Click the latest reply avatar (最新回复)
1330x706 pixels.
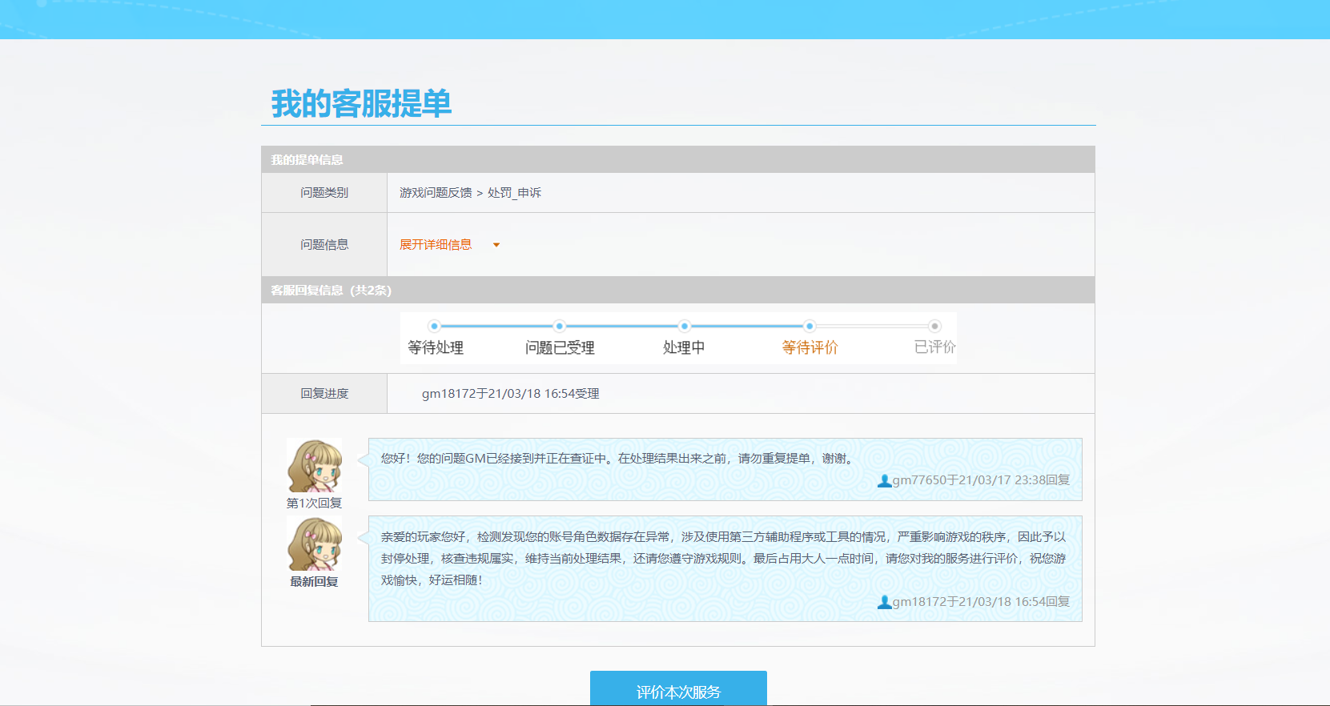[x=314, y=544]
